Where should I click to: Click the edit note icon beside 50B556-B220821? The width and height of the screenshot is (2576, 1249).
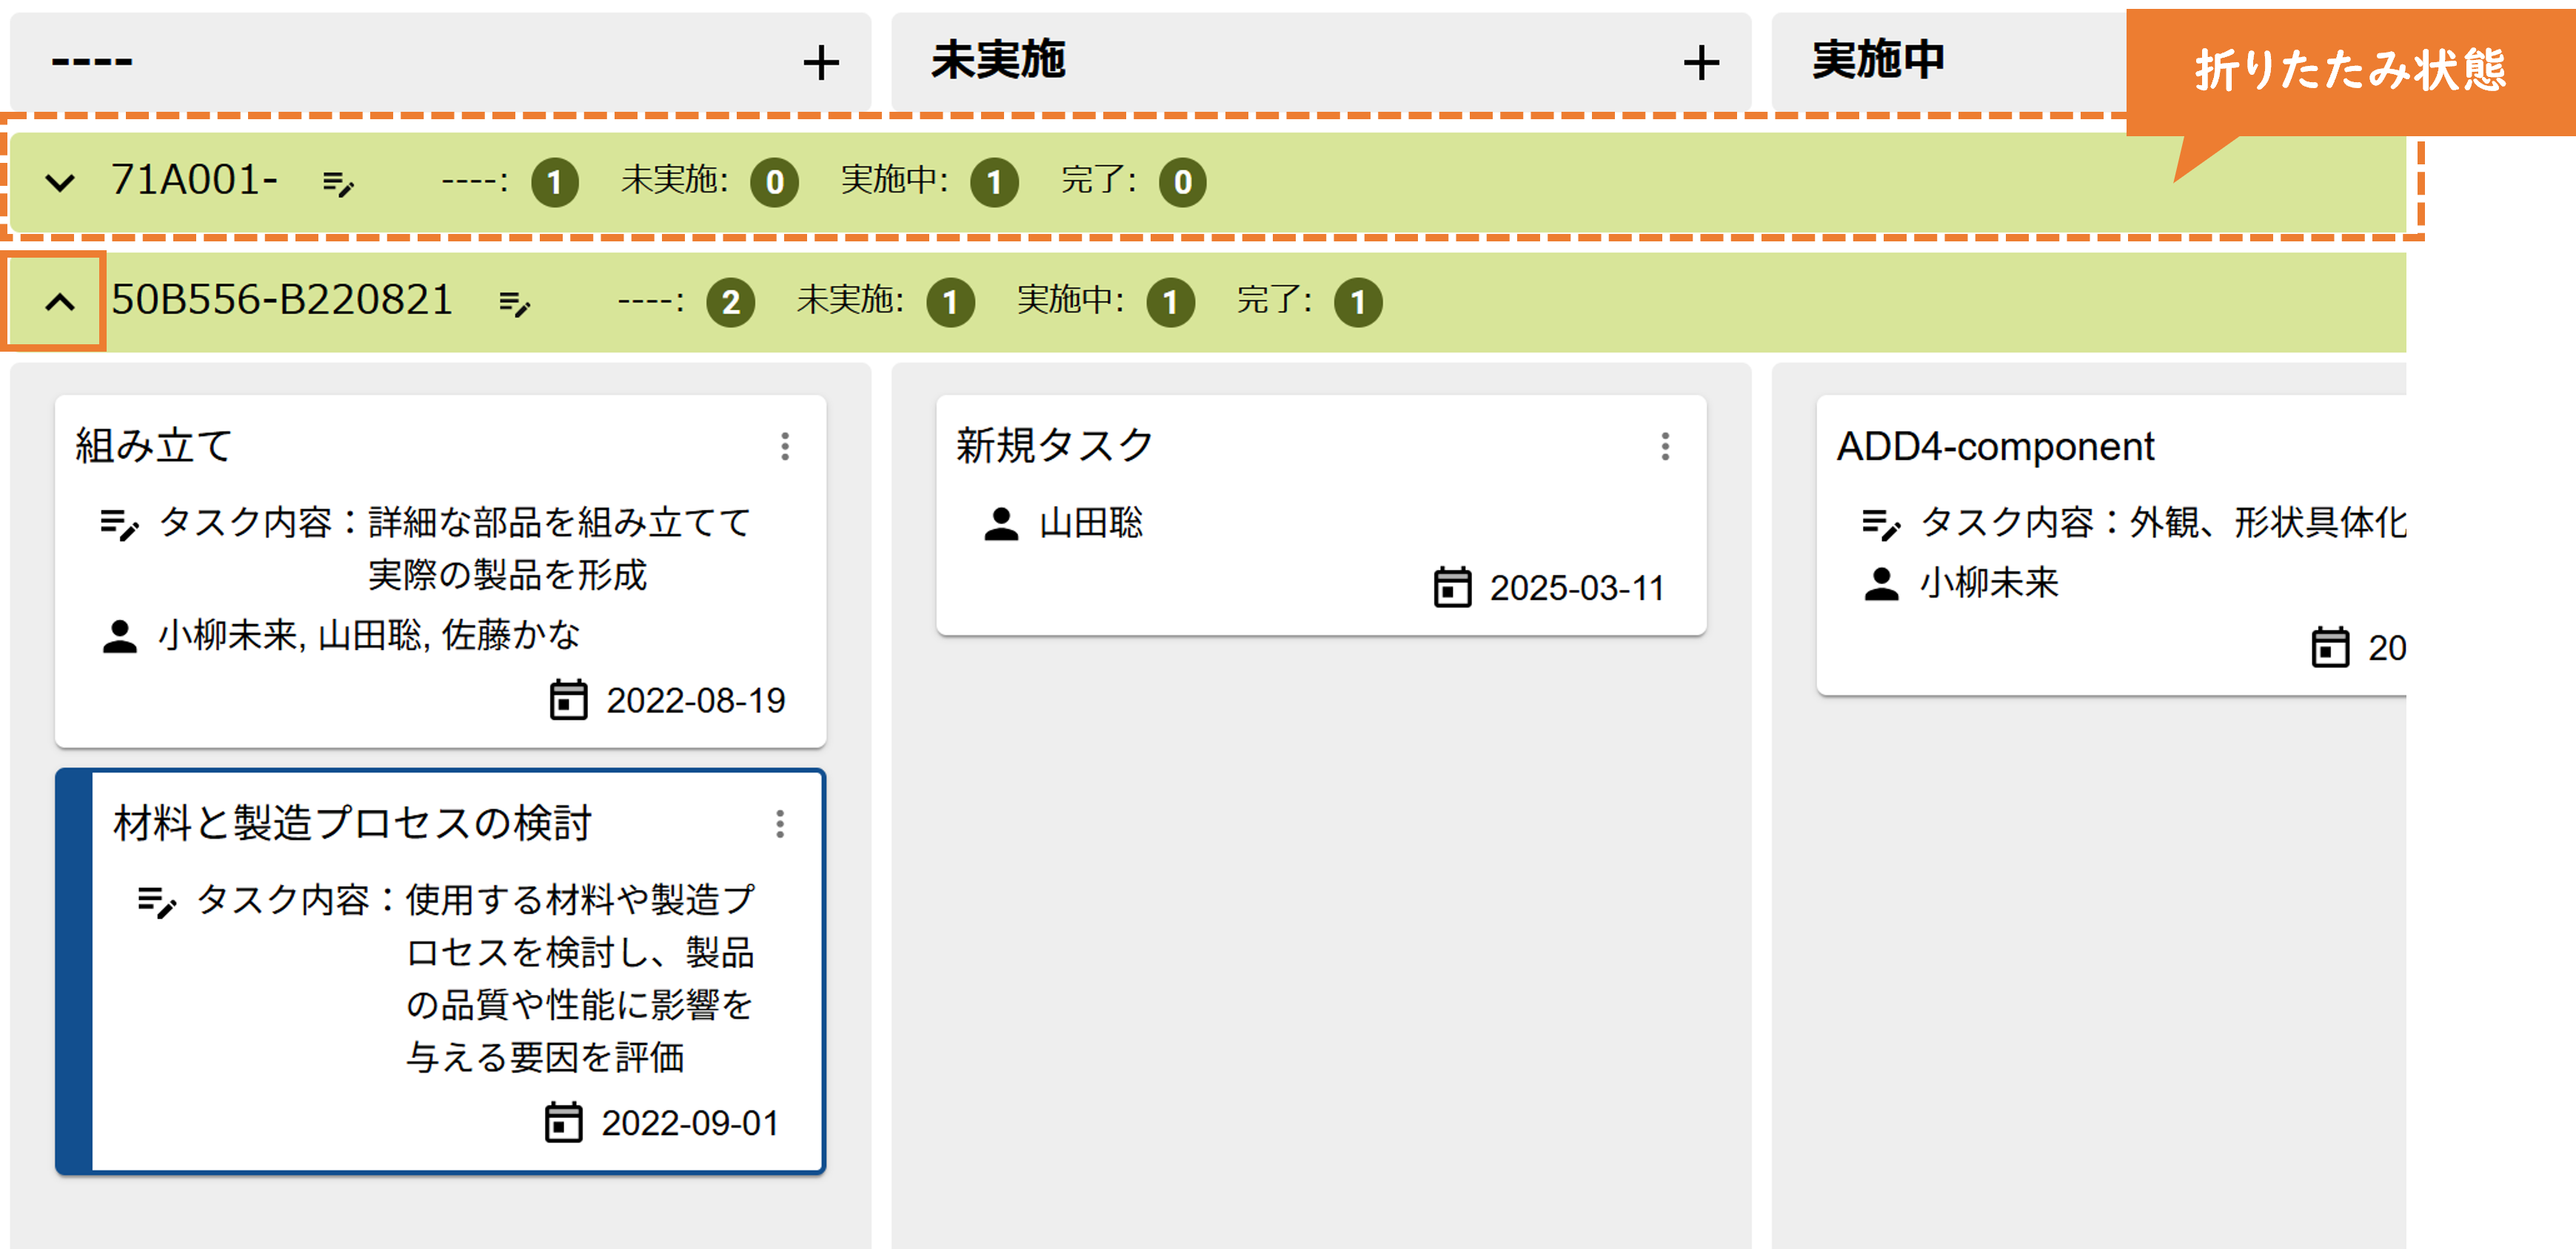pos(514,302)
